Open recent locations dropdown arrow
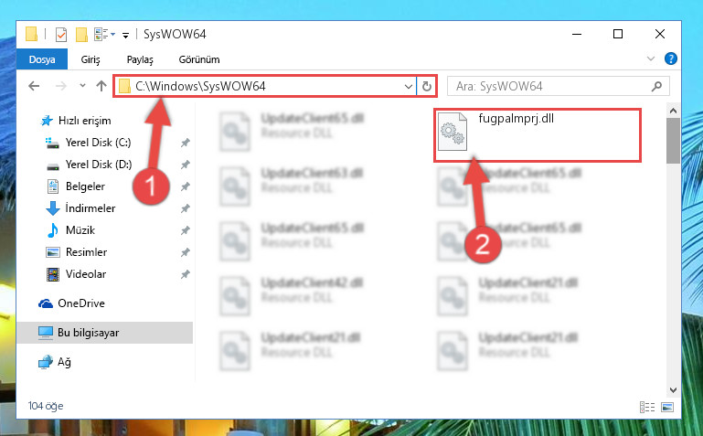Screen dimensions: 703x436 pyautogui.click(x=82, y=86)
